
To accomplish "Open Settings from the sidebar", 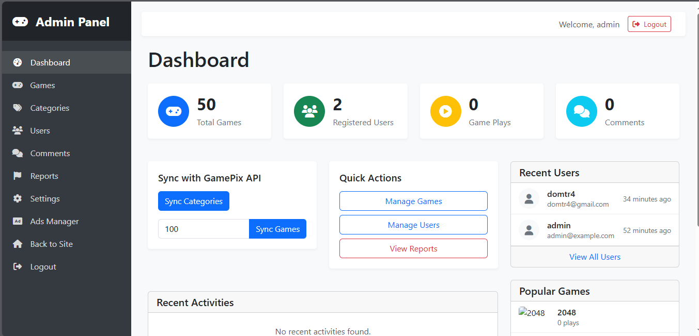I will (x=67, y=198).
